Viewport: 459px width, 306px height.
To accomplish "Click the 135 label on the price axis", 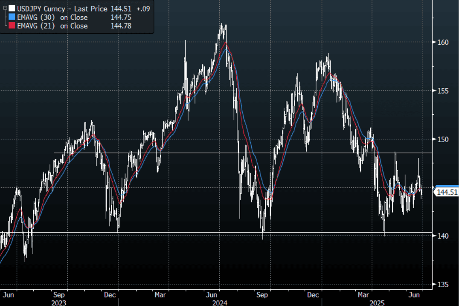I will click(442, 284).
